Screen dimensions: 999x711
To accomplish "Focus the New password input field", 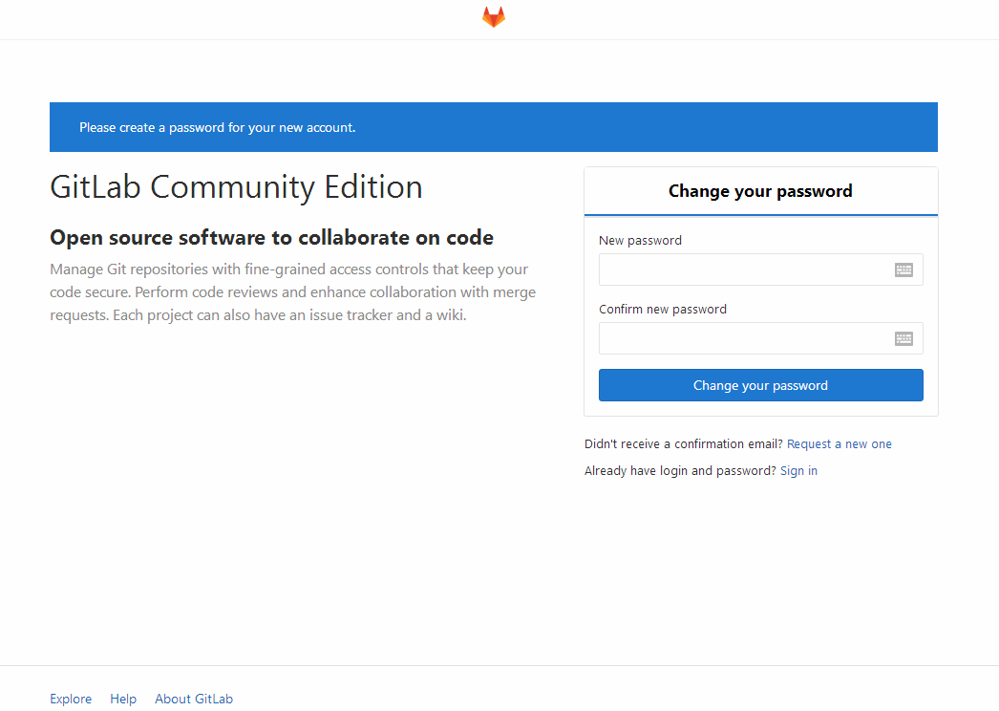I will [x=761, y=269].
